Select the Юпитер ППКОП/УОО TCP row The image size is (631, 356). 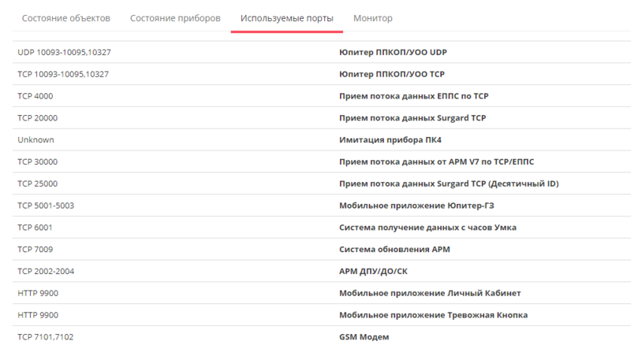[322, 74]
